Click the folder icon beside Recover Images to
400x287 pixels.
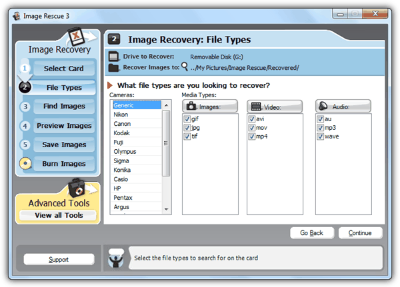pos(113,68)
